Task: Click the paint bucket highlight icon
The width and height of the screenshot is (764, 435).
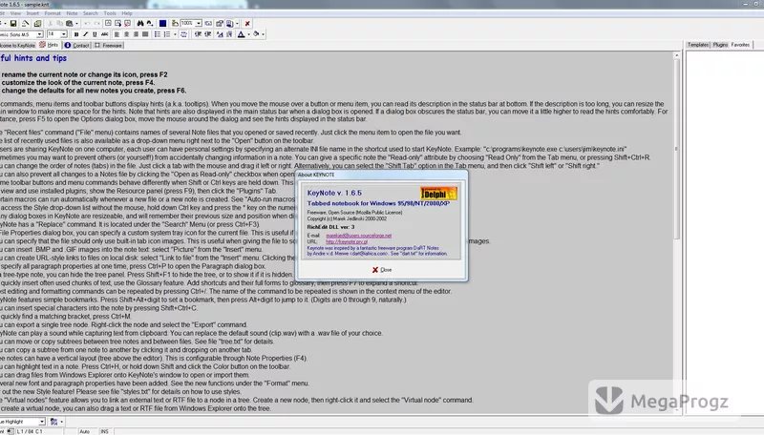Action: click(x=256, y=34)
